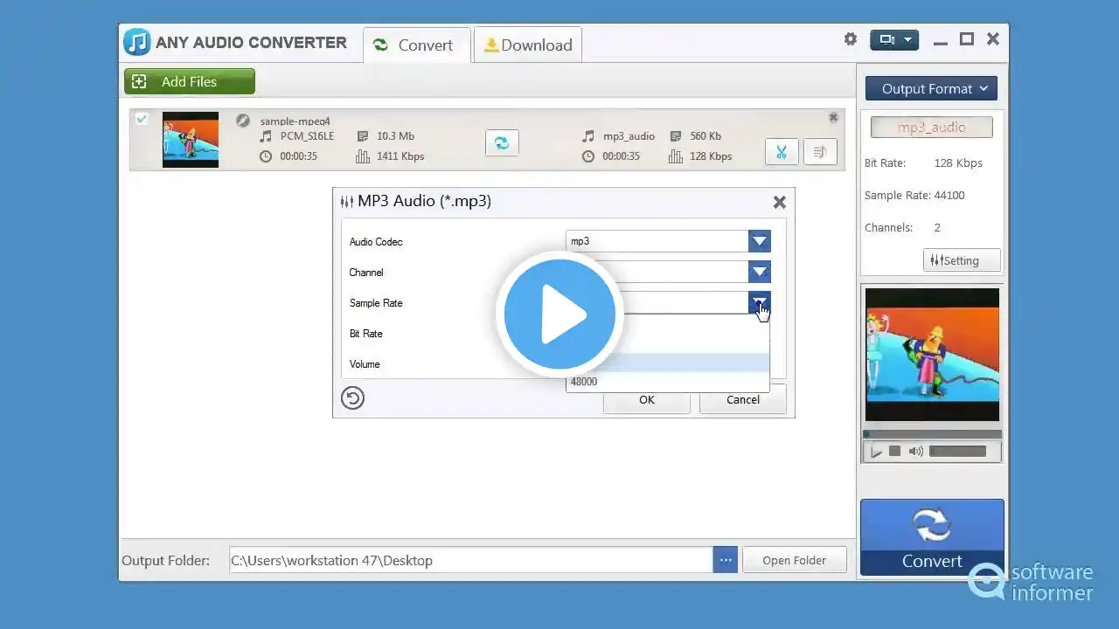Image resolution: width=1119 pixels, height=629 pixels.
Task: Click the 10.3 Mb source size text
Action: [x=395, y=136]
